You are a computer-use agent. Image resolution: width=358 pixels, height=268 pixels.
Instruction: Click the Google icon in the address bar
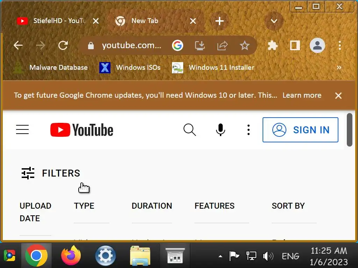click(x=178, y=45)
